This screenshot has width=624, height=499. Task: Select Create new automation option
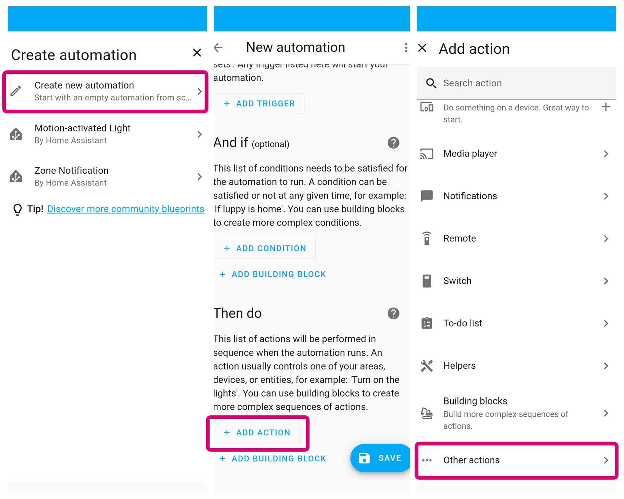105,91
